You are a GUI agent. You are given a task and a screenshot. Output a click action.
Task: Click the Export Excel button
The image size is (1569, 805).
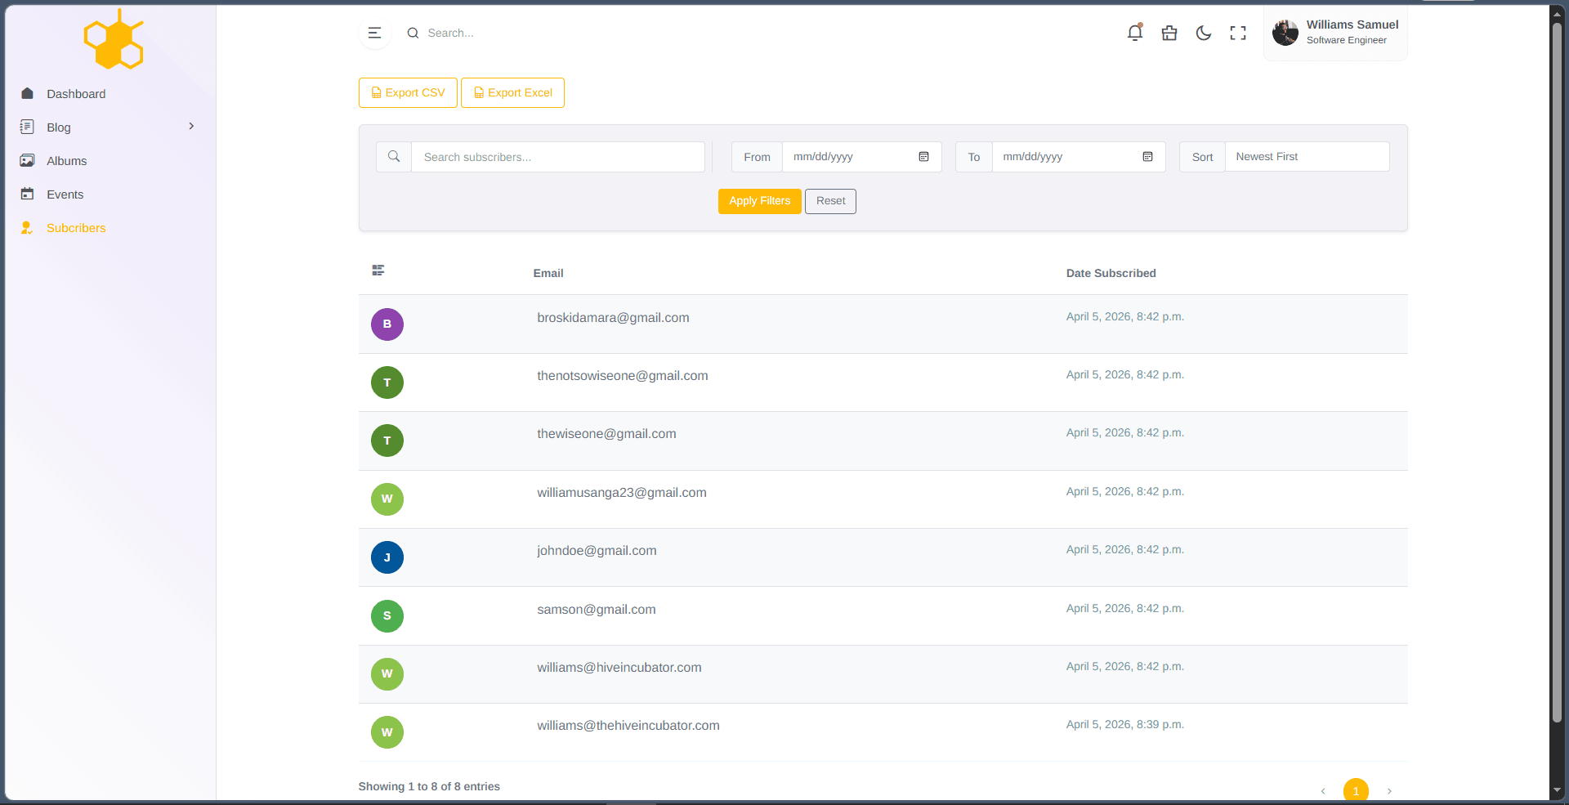pos(512,92)
